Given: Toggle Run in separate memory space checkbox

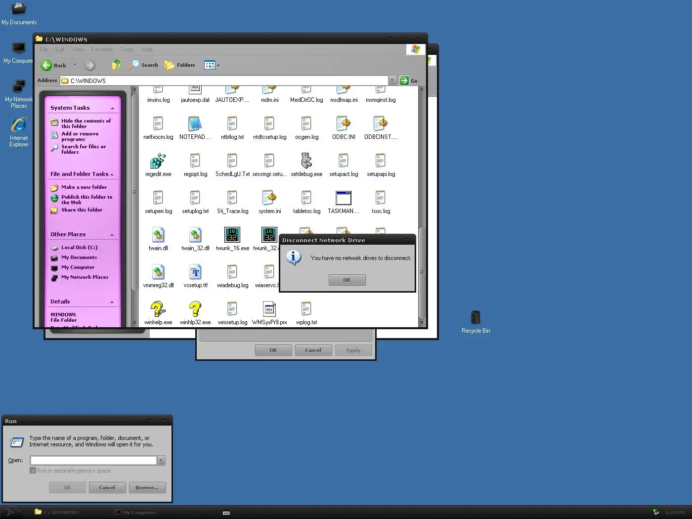Looking at the screenshot, I should pos(33,471).
